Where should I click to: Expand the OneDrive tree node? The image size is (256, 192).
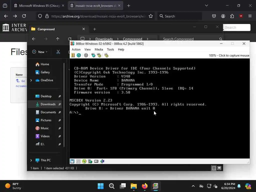pyautogui.click(x=31, y=80)
